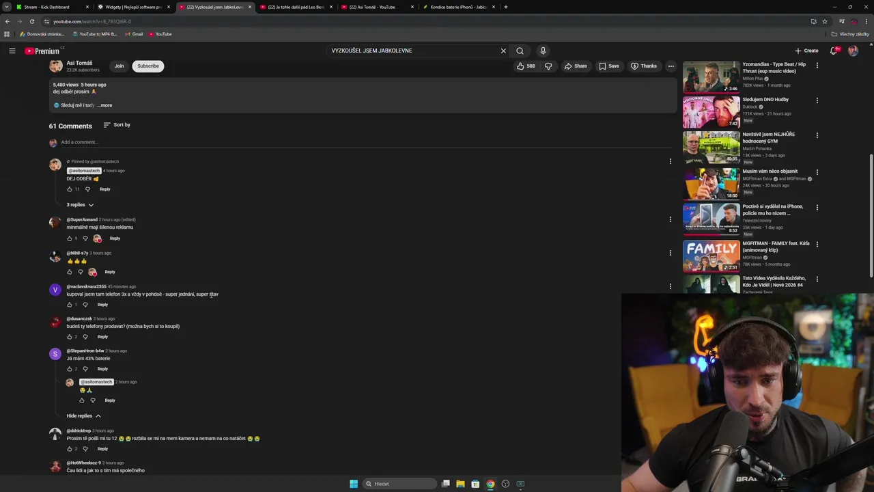Open Chrome from the taskbar

490,484
